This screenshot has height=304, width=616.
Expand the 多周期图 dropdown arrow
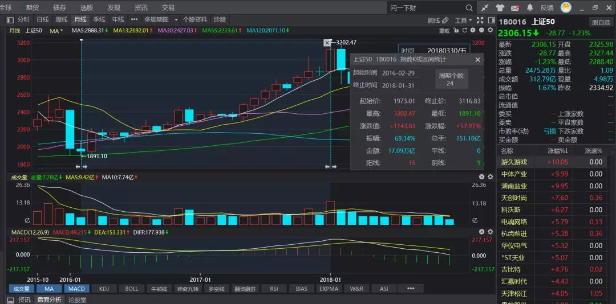[x=176, y=19]
